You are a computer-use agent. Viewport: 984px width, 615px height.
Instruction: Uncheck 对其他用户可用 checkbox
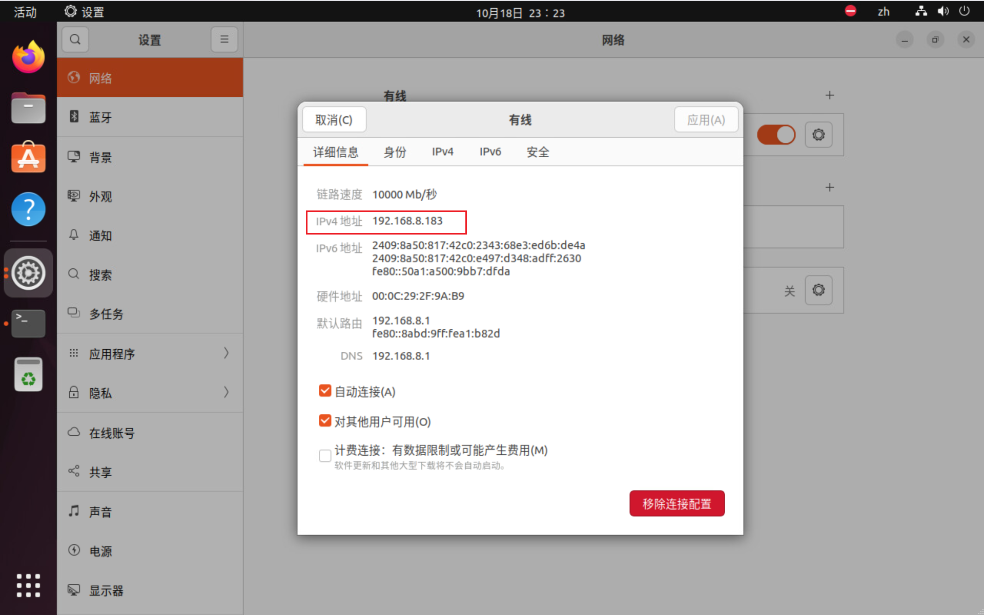pyautogui.click(x=325, y=421)
